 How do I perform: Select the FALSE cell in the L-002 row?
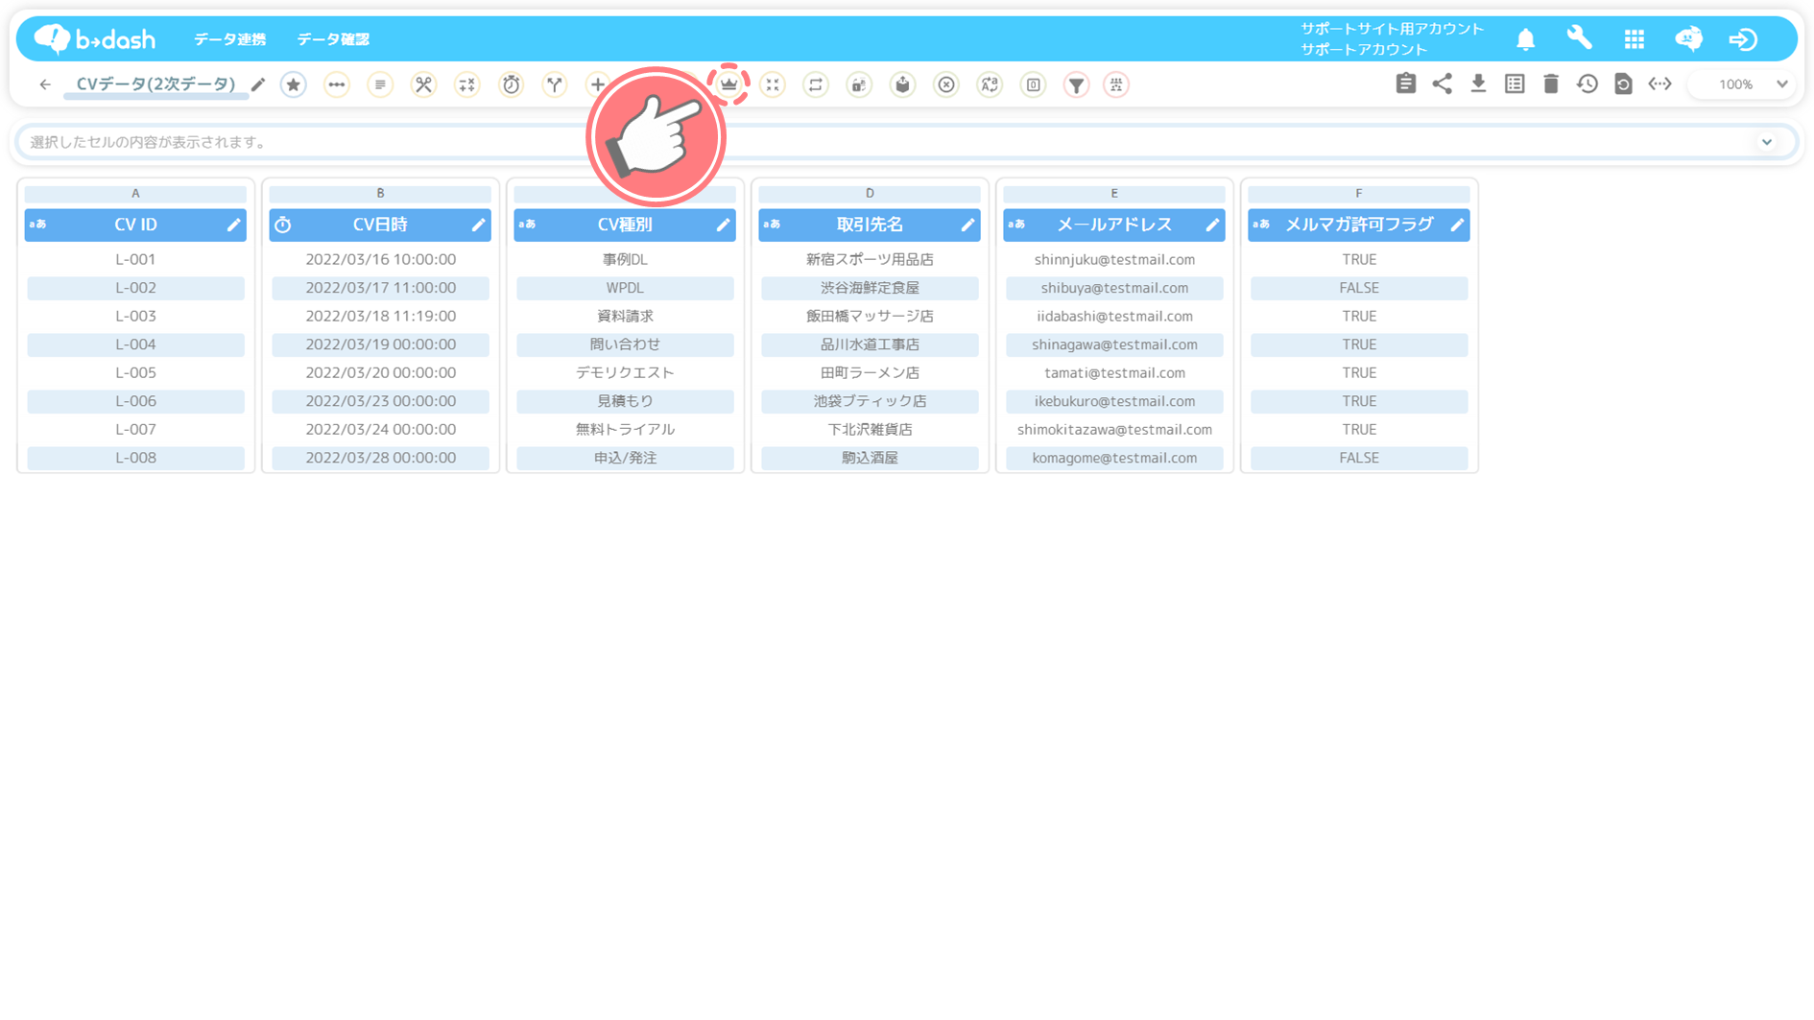(1359, 288)
